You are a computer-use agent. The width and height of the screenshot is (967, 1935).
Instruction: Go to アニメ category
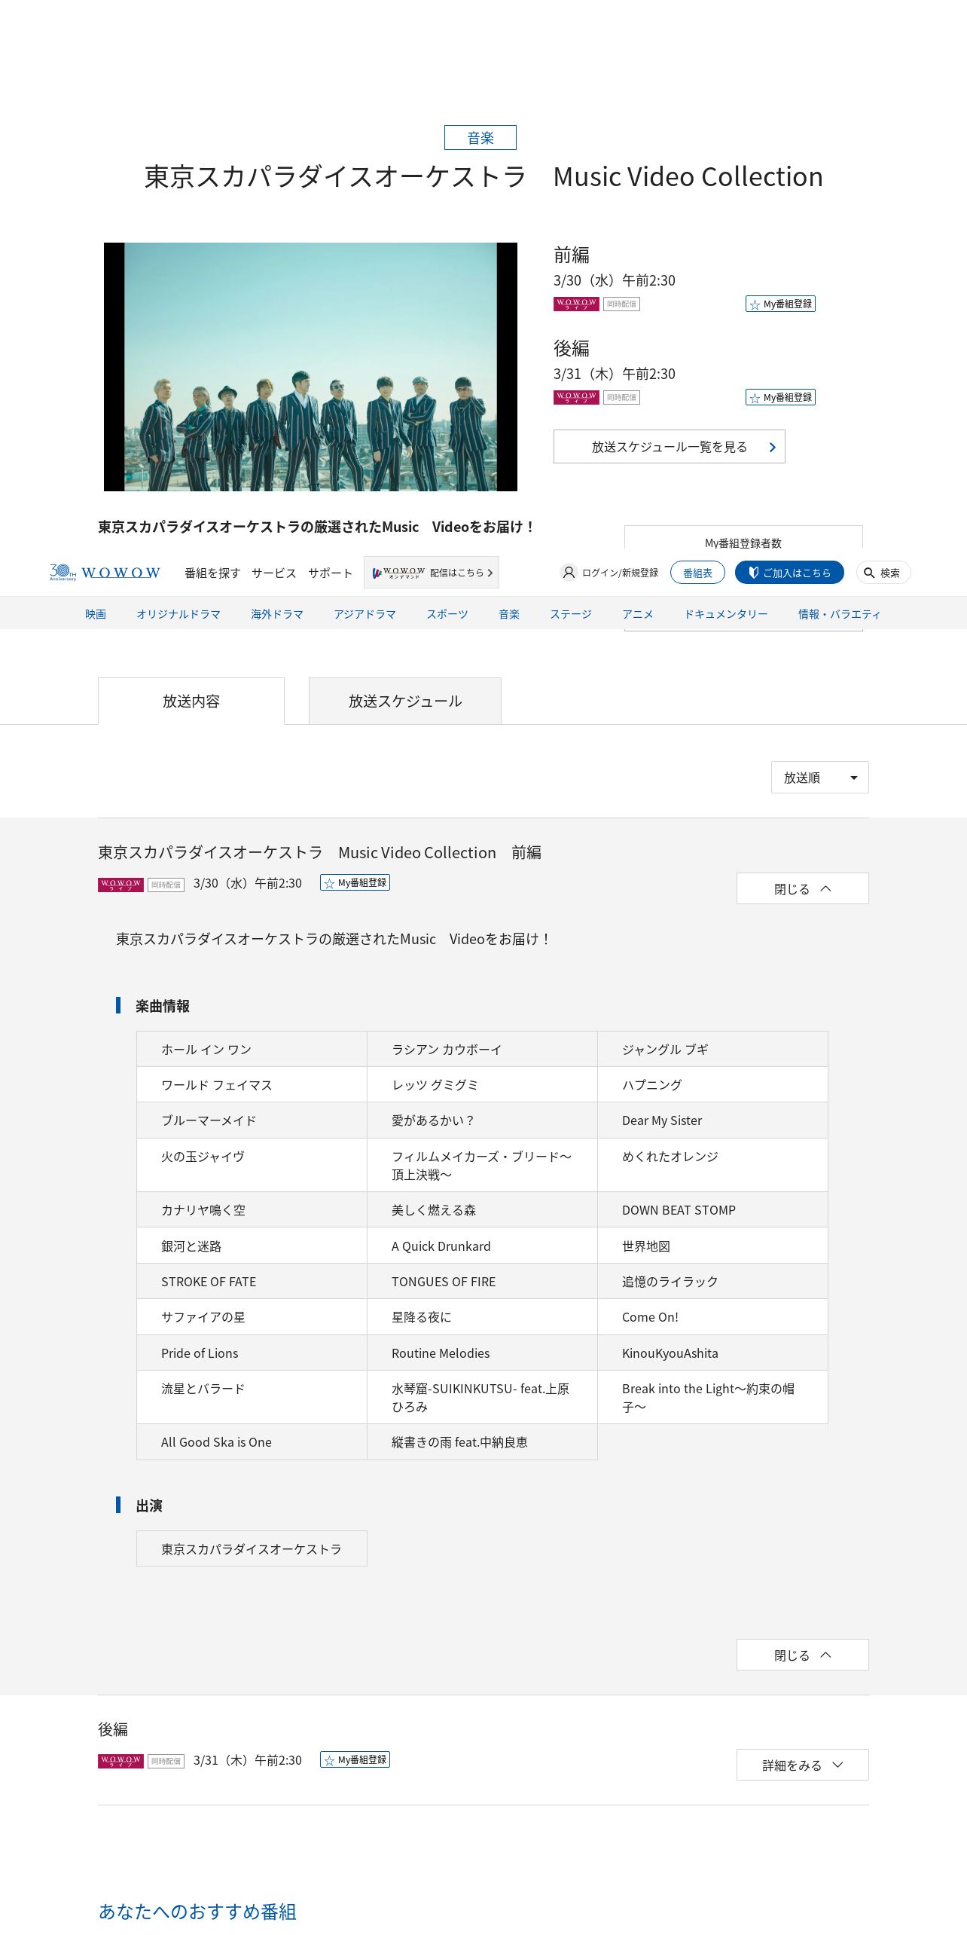(638, 614)
